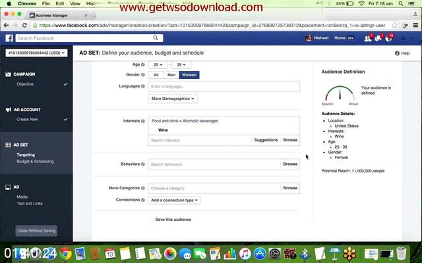Click Help link

(406, 53)
